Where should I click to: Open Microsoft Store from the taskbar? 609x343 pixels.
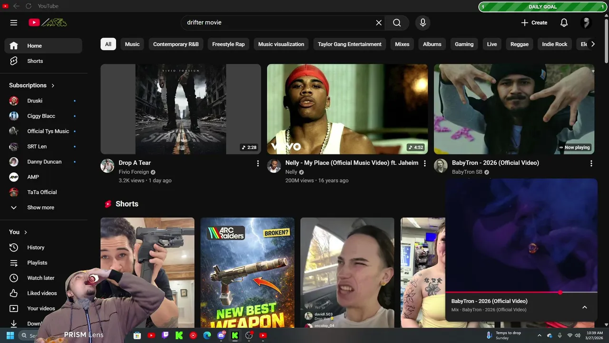137,335
